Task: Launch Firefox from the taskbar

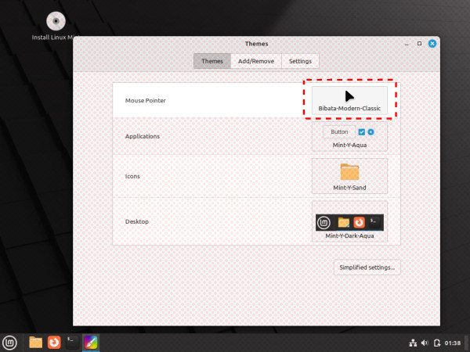Action: [x=54, y=343]
